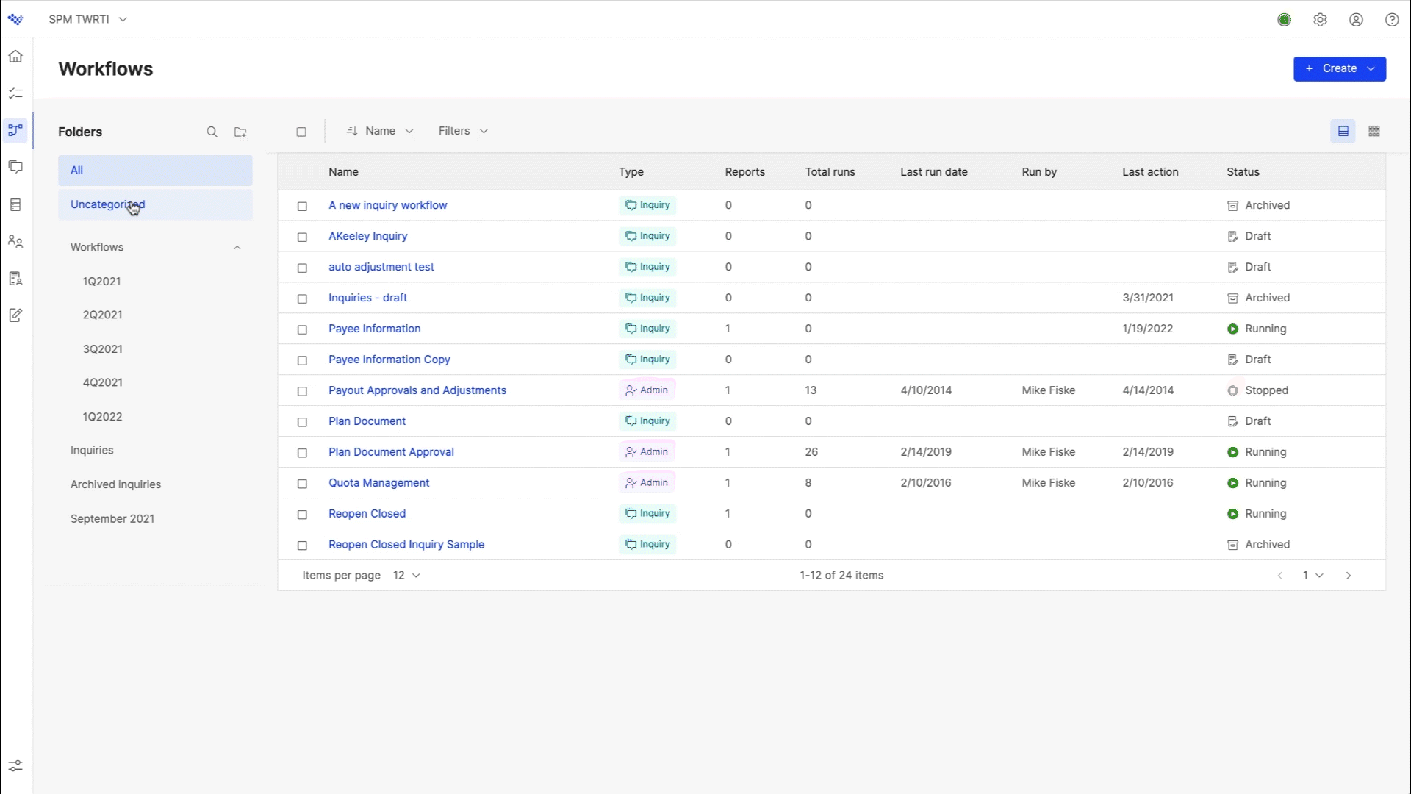Switch to grid view layout icon
The image size is (1411, 794).
1374,131
